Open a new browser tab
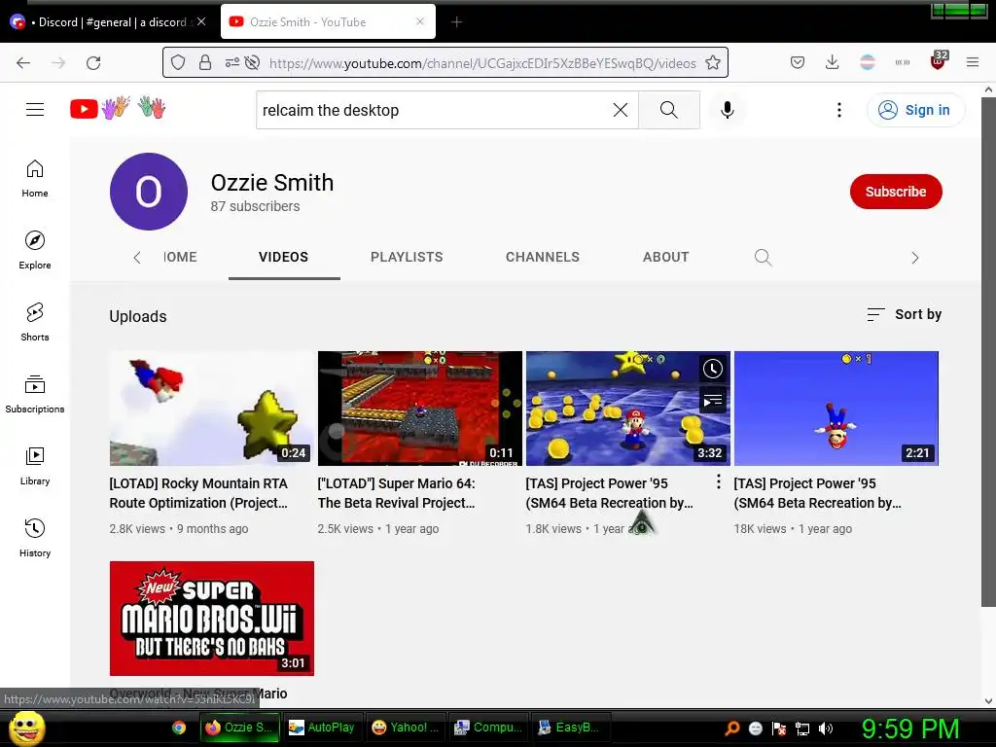 [456, 22]
